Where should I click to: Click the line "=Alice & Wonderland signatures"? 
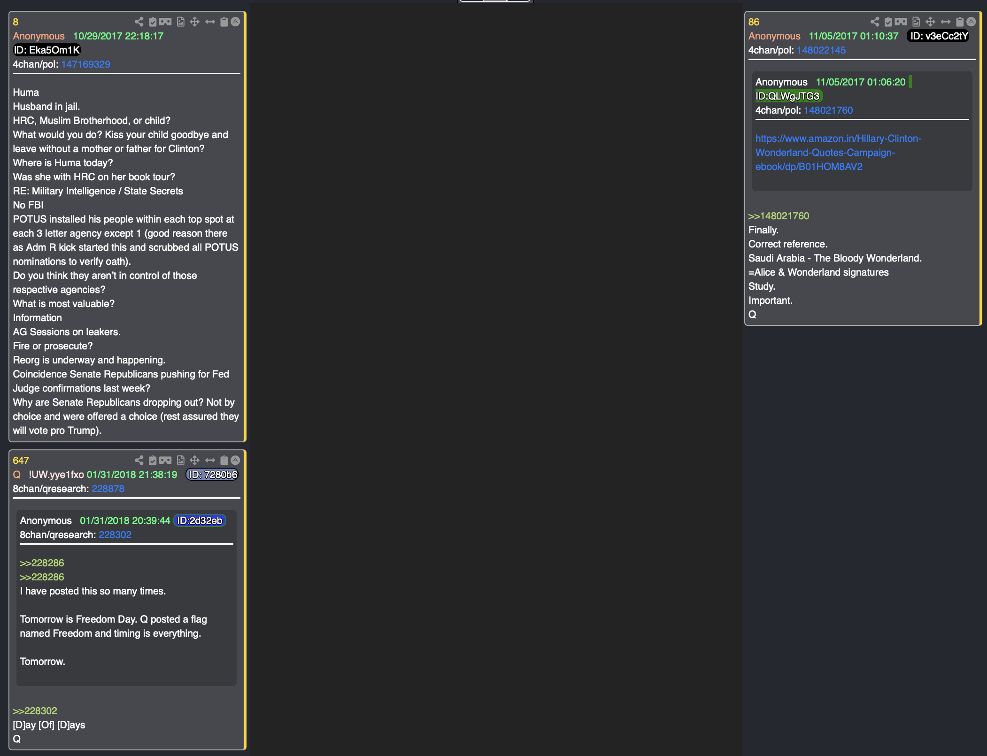[x=818, y=272]
